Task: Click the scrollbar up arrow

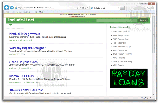Action: [x=154, y=15]
